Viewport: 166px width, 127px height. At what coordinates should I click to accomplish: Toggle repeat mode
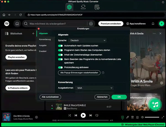tap(97, 115)
